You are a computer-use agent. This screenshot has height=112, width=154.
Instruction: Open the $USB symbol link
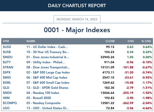click(7, 52)
